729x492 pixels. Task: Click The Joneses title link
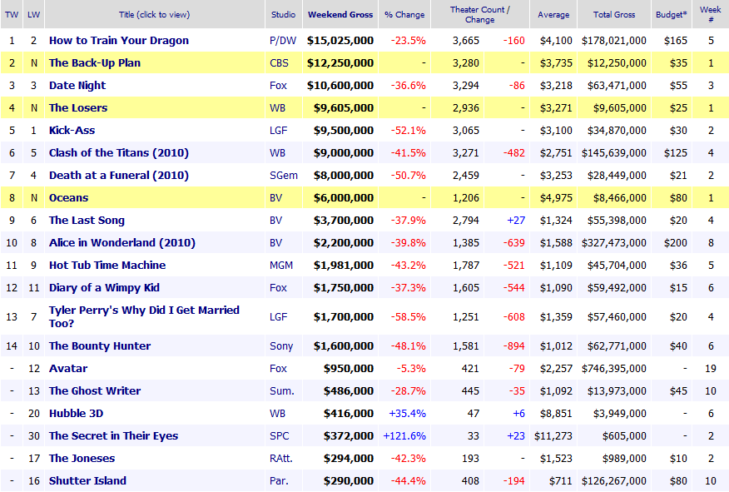(x=82, y=459)
